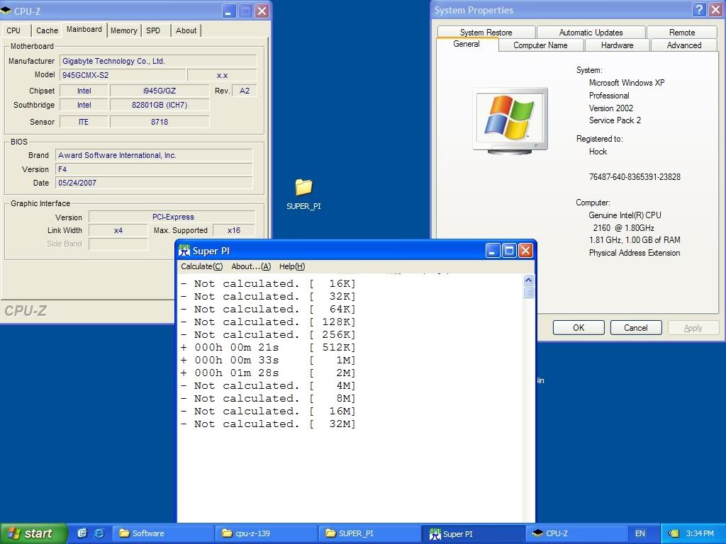726x544 pixels.
Task: Select the Cache tab in CPU-Z
Action: (x=47, y=30)
